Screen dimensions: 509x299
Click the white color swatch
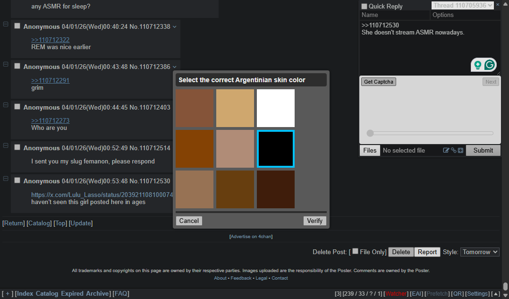(276, 108)
